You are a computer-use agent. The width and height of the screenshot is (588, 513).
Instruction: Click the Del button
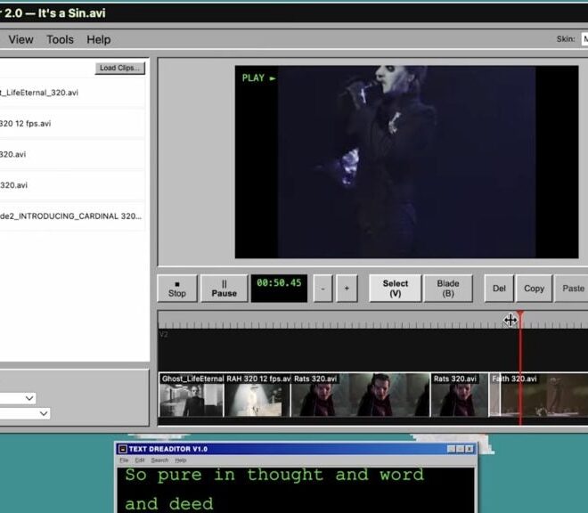(x=499, y=289)
